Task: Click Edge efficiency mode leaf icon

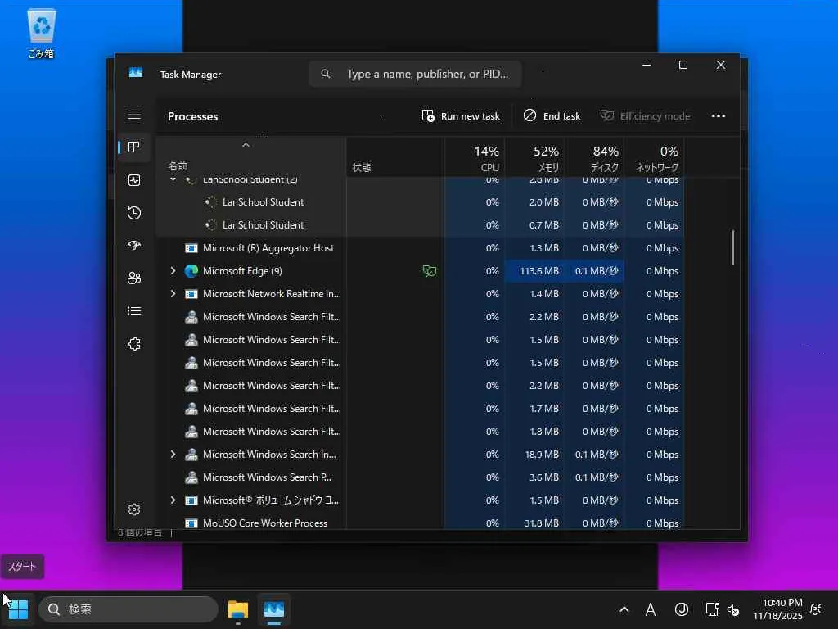Action: [429, 271]
